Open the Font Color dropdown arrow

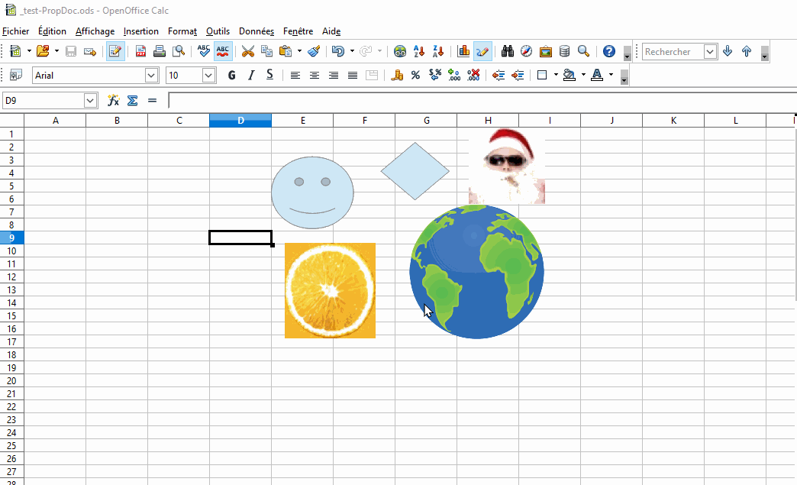(x=611, y=76)
